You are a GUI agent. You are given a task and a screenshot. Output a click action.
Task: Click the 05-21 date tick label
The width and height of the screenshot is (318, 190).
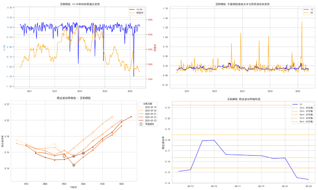(x=285, y=186)
